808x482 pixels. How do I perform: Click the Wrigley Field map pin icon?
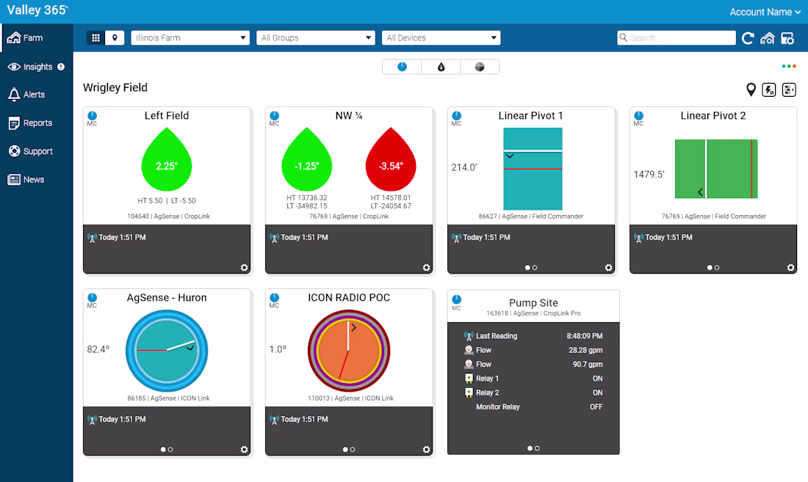(751, 90)
